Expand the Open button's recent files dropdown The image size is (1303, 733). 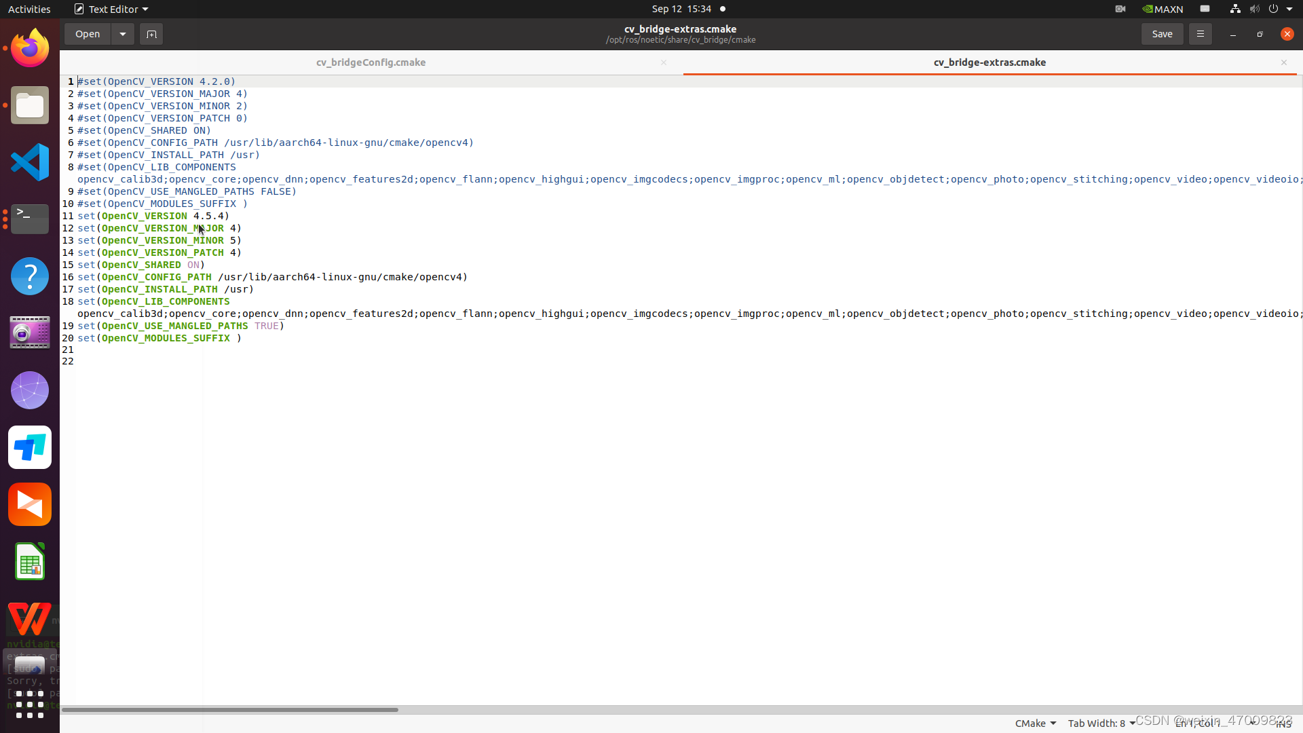click(x=122, y=34)
